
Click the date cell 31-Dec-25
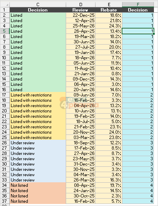81,164
